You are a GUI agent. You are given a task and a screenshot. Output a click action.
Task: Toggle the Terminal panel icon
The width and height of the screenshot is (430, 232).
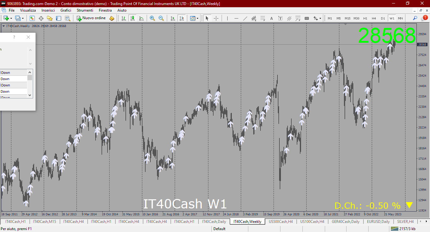(x=59, y=18)
